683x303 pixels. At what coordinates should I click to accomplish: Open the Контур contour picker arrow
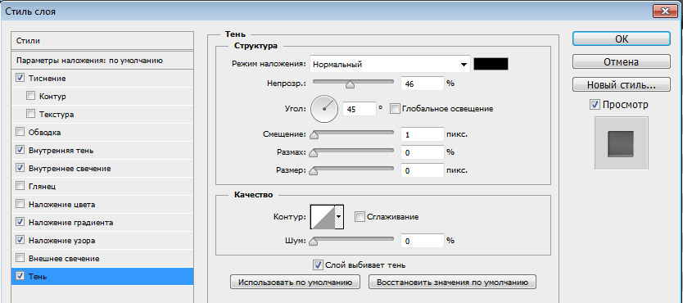(339, 216)
